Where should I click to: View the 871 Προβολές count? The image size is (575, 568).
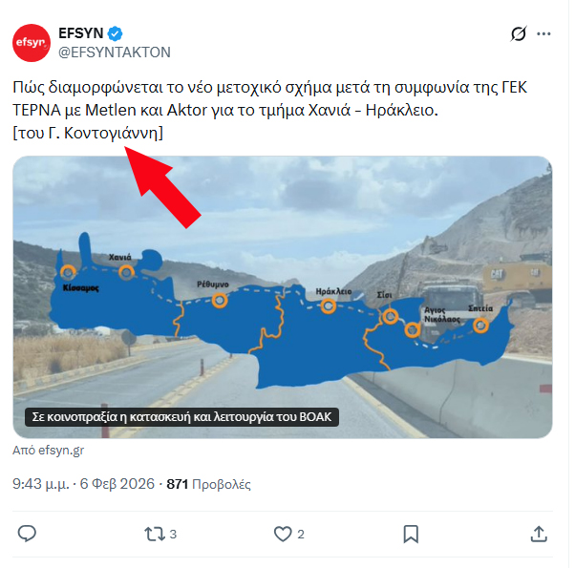[208, 484]
